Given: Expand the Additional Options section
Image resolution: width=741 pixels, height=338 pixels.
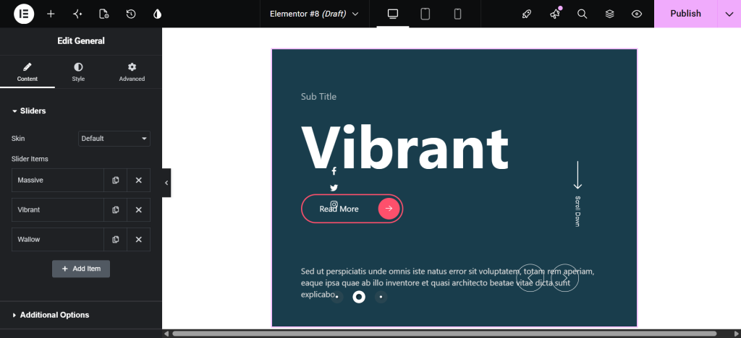Looking at the screenshot, I should point(51,315).
